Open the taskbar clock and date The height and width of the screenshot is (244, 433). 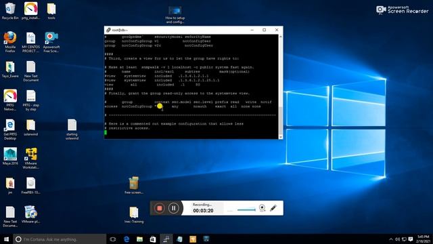pyautogui.click(x=424, y=239)
